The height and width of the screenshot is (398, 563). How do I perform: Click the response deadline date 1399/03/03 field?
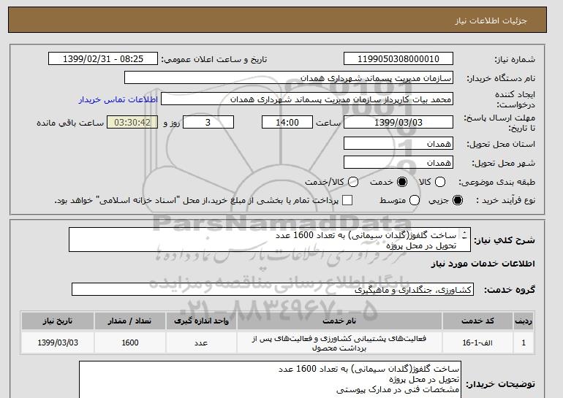point(398,122)
